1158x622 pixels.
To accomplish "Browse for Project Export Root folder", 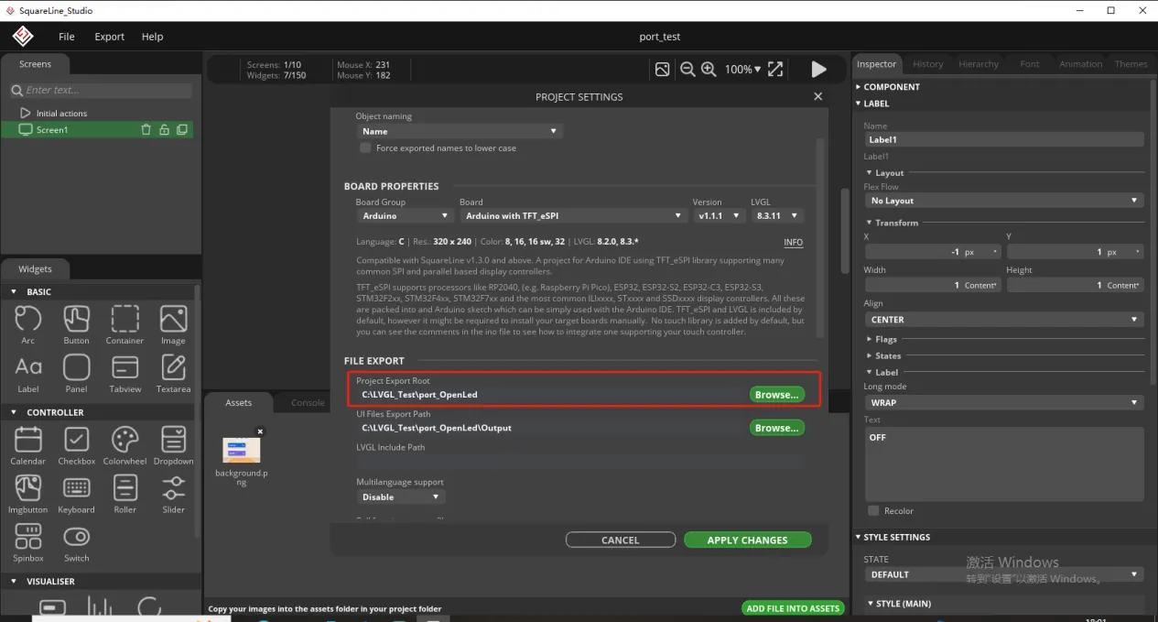I will coord(776,395).
